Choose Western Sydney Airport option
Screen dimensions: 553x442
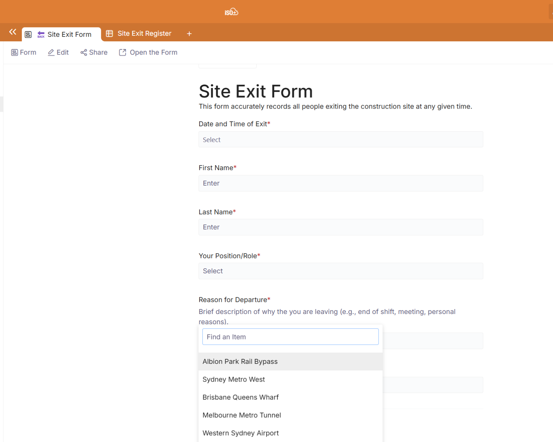coord(241,433)
